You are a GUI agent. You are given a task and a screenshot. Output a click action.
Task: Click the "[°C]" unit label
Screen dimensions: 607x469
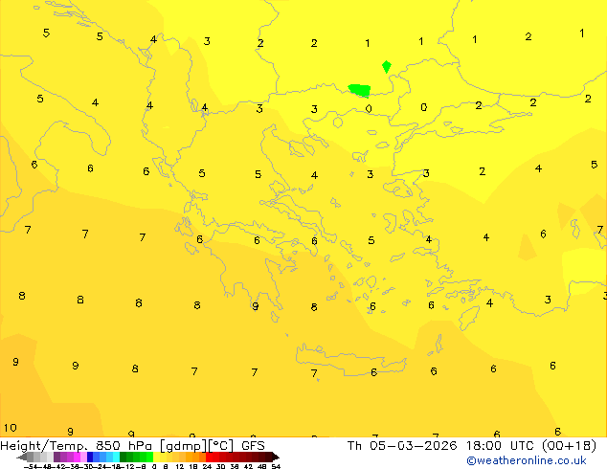click(x=221, y=446)
